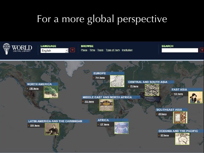The image size is (204, 153).
Task: Open East Asia 133 Items link
Action: point(178,94)
